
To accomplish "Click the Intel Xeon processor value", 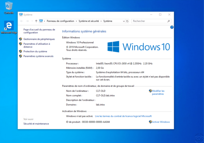I will pos(124,63).
